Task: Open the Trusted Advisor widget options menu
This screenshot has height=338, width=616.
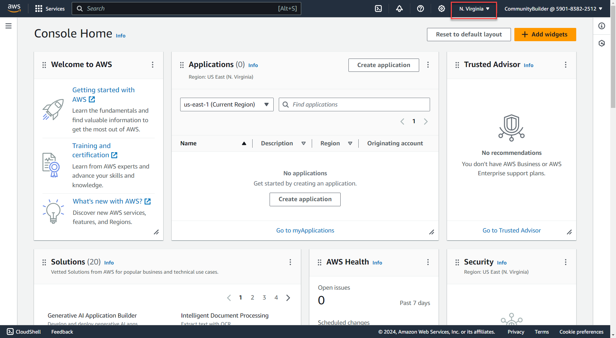Action: pyautogui.click(x=566, y=65)
